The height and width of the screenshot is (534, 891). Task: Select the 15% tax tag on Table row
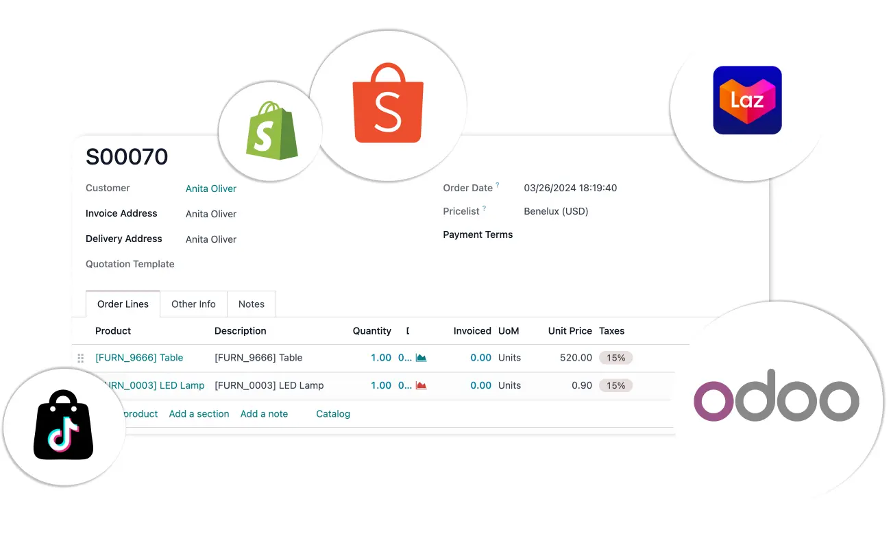(615, 358)
